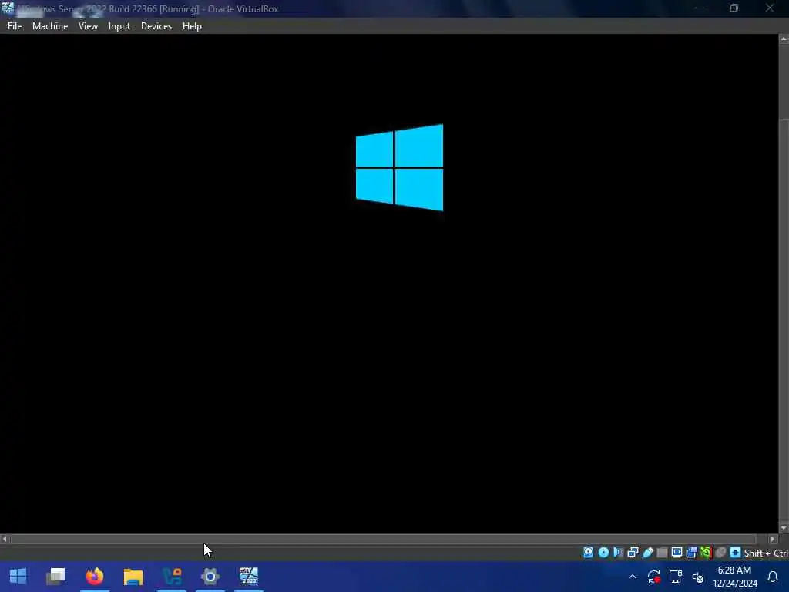Open the Windows Start menu
This screenshot has width=789, height=592.
(x=18, y=577)
